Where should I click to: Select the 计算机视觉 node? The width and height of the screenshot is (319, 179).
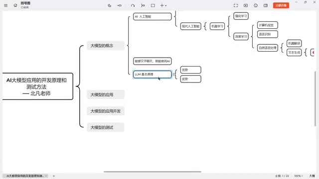coord(268,25)
